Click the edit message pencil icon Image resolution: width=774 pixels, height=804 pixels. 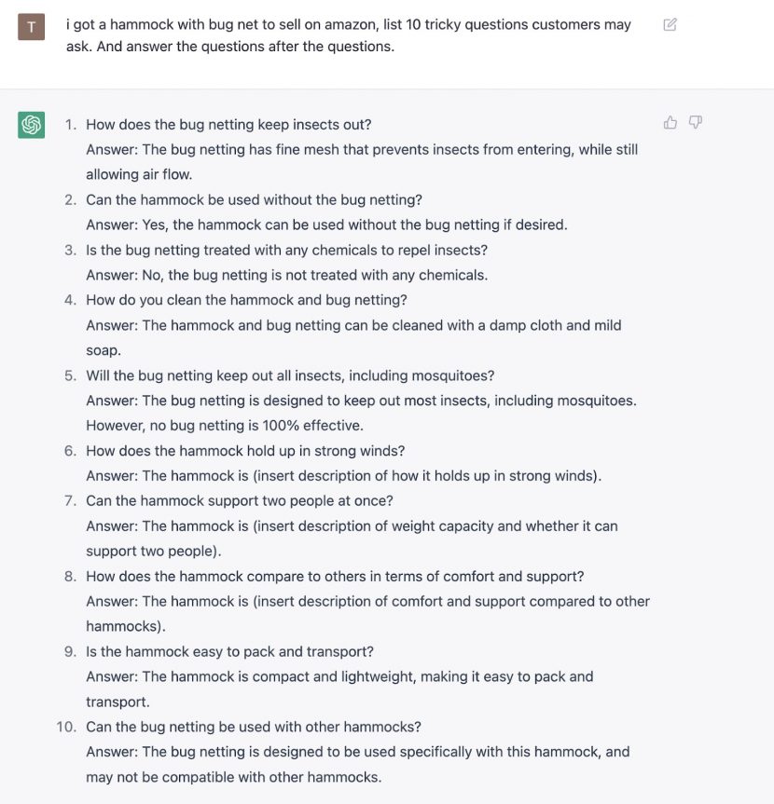pos(670,24)
